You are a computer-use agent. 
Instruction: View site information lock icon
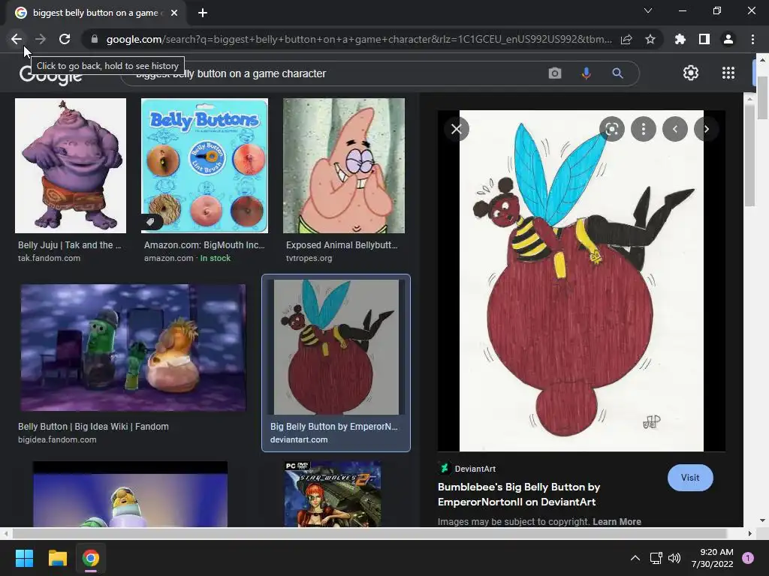tap(95, 39)
